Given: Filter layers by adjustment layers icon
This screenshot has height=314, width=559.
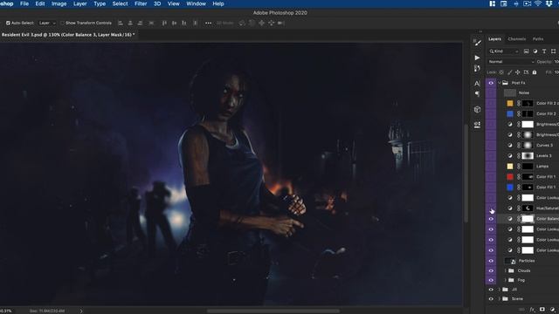Looking at the screenshot, I should (x=535, y=51).
